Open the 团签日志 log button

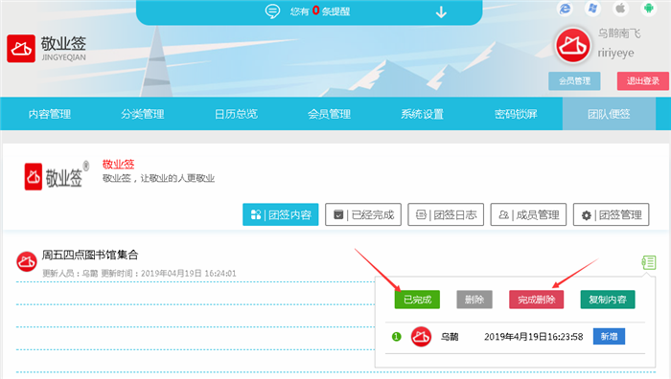(446, 214)
